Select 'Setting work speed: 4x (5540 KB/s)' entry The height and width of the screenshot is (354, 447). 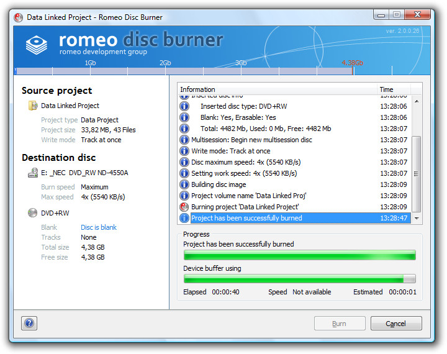[295, 173]
